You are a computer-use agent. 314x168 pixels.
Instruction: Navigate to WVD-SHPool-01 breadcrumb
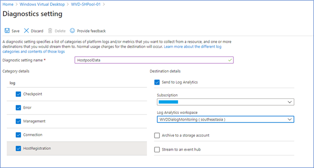point(86,4)
